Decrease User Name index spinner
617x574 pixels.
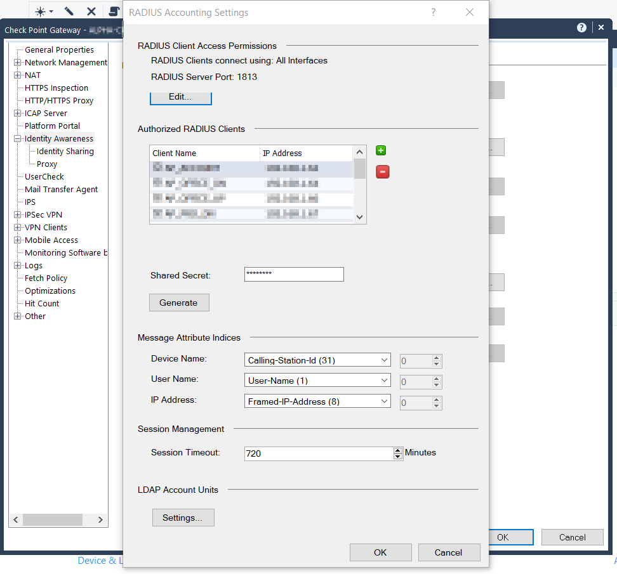pos(436,384)
